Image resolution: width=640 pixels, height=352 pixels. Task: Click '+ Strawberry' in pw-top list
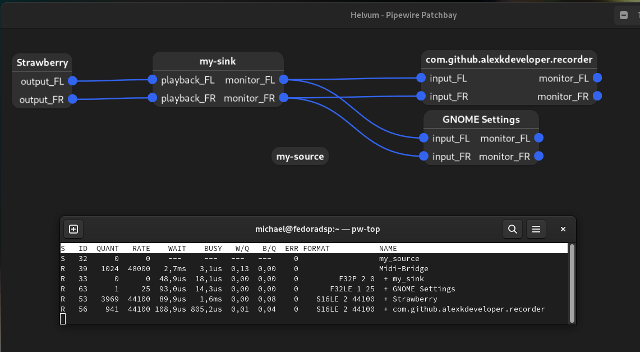(x=410, y=299)
